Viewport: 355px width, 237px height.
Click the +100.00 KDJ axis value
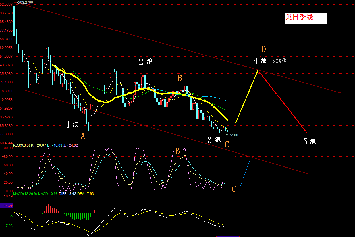click(6, 148)
